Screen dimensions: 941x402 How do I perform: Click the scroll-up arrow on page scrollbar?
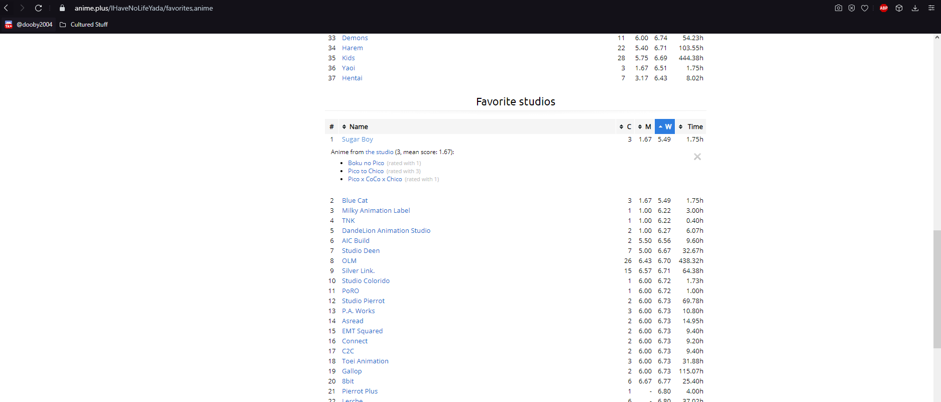pos(937,37)
